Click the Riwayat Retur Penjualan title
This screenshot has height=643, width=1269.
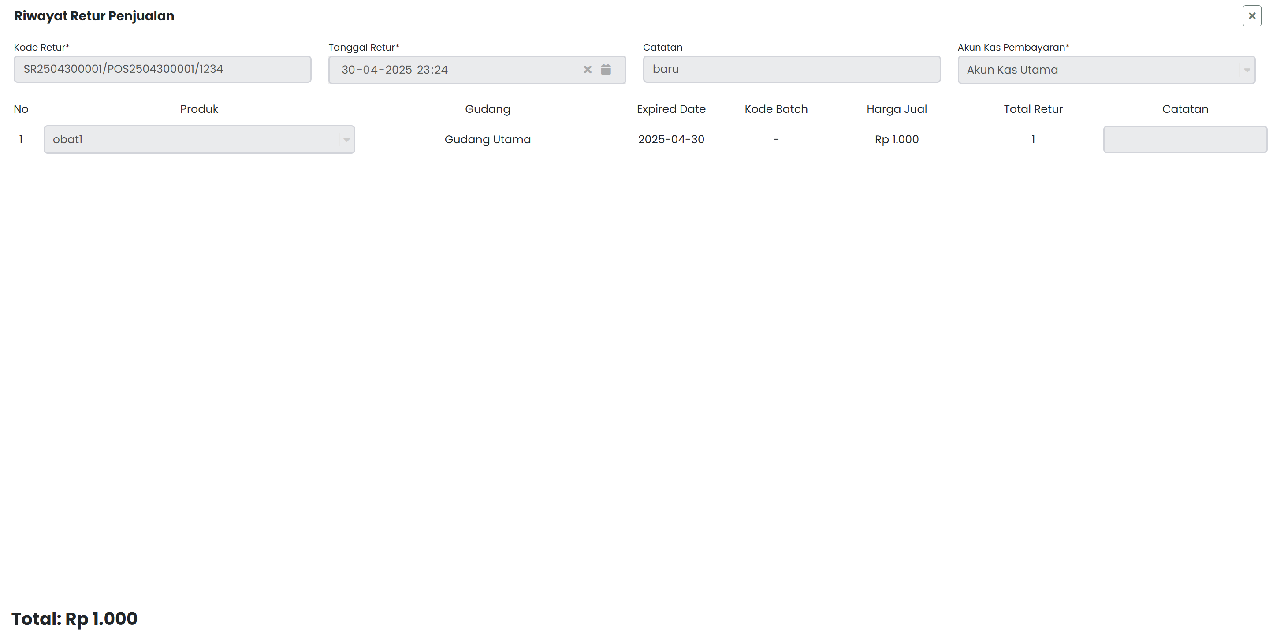tap(94, 16)
